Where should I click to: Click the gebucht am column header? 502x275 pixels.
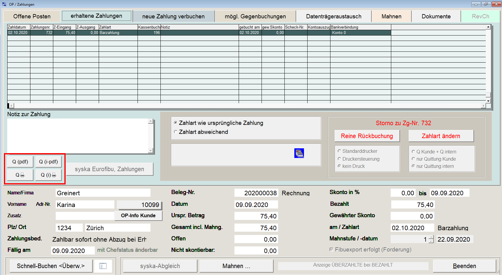click(x=250, y=27)
